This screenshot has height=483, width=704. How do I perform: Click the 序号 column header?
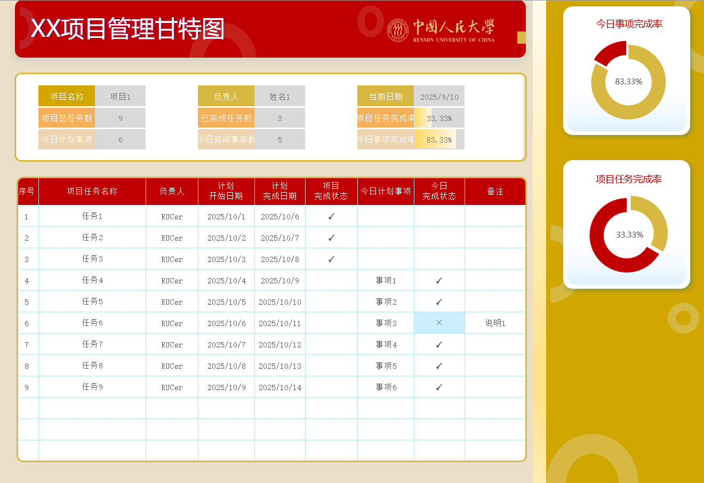click(x=27, y=191)
